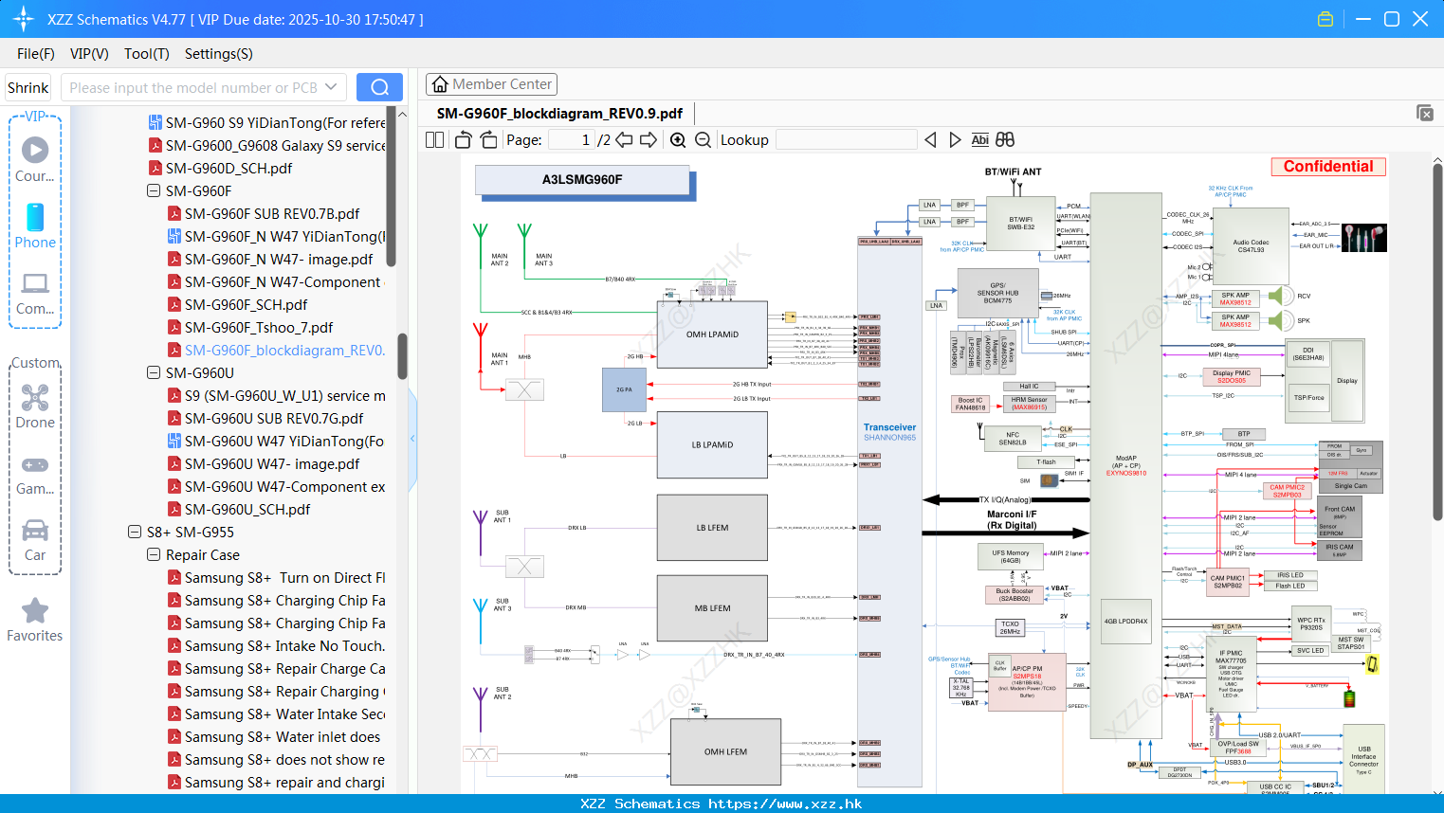The height and width of the screenshot is (813, 1444).
Task: Collapse the SM-G960U folder
Action: tap(153, 372)
